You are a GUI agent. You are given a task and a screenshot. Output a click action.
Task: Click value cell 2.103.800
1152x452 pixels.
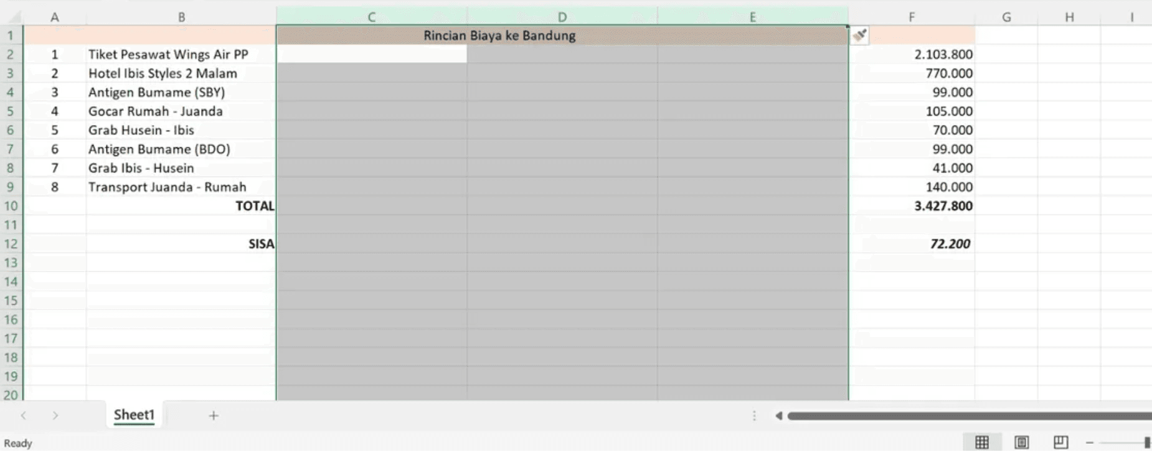(x=912, y=54)
